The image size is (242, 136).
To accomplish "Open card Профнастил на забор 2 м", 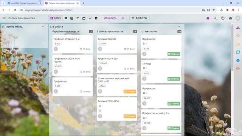I will pyautogui.click(x=161, y=121).
